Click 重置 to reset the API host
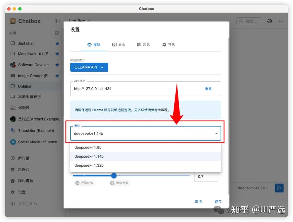This screenshot has height=222, width=293. pyautogui.click(x=208, y=89)
